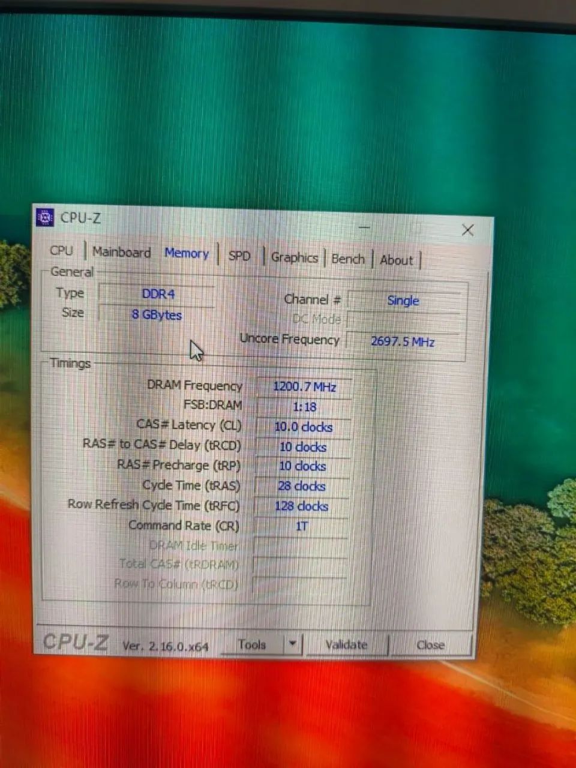The image size is (576, 768).
Task: Click the Validate button
Action: [x=346, y=645]
